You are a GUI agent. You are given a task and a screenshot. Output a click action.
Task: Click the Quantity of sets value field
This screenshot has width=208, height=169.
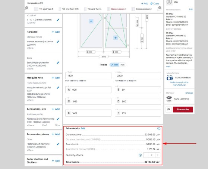(x=152, y=155)
